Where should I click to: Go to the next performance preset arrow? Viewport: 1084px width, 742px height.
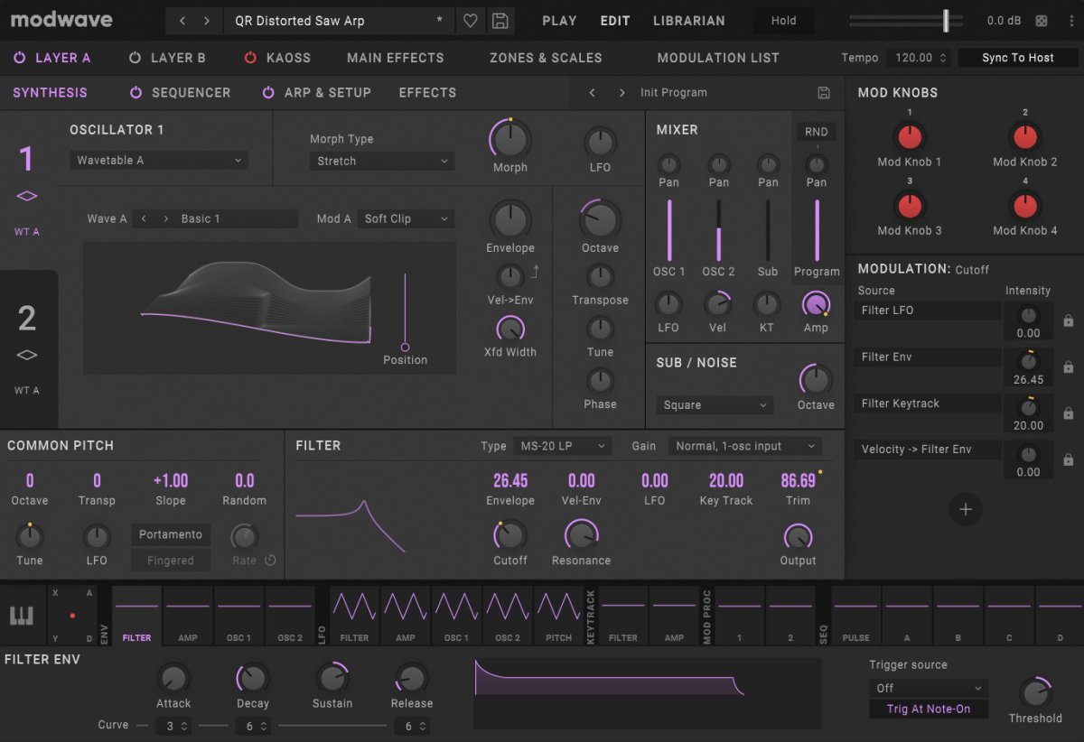coord(207,21)
